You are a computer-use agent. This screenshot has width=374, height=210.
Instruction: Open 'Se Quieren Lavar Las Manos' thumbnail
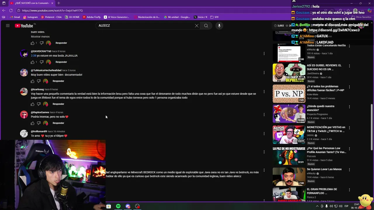point(289,177)
